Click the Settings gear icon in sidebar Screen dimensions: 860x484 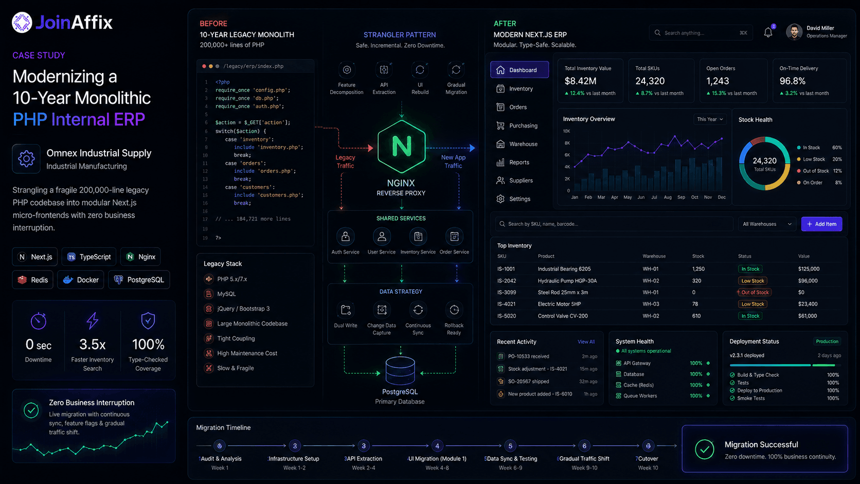(500, 199)
